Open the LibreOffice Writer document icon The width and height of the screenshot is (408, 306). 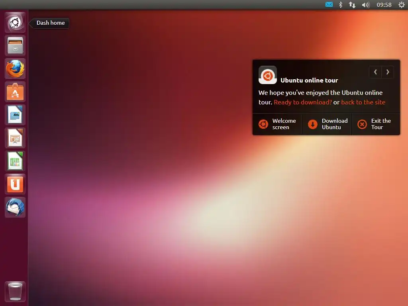[x=15, y=115]
